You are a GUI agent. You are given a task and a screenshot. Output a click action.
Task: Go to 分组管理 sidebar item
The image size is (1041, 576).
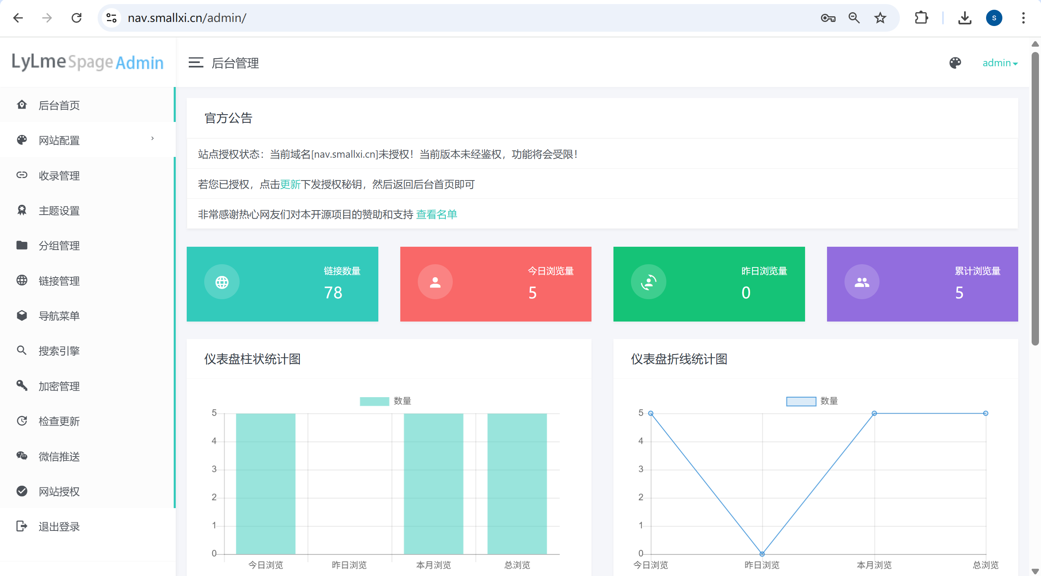click(59, 246)
